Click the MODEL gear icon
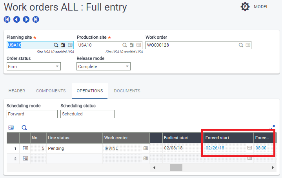Screen dimensions: 282x178 pyautogui.click(x=245, y=7)
